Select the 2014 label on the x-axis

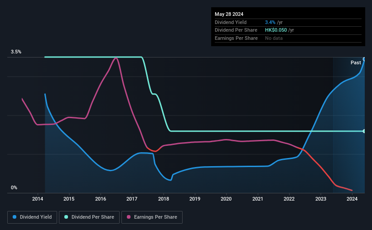pyautogui.click(x=38, y=199)
